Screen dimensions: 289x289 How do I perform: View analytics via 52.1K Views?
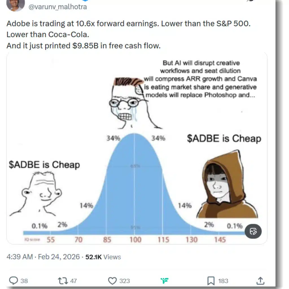(103, 257)
